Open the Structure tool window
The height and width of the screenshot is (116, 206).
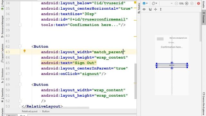[x=2, y=76]
